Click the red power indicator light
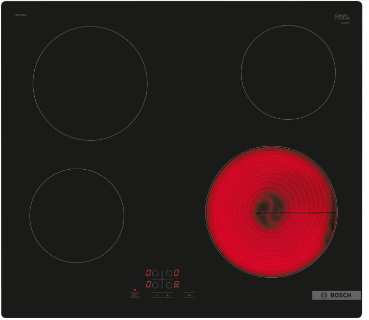369x320 pixels. tap(135, 289)
